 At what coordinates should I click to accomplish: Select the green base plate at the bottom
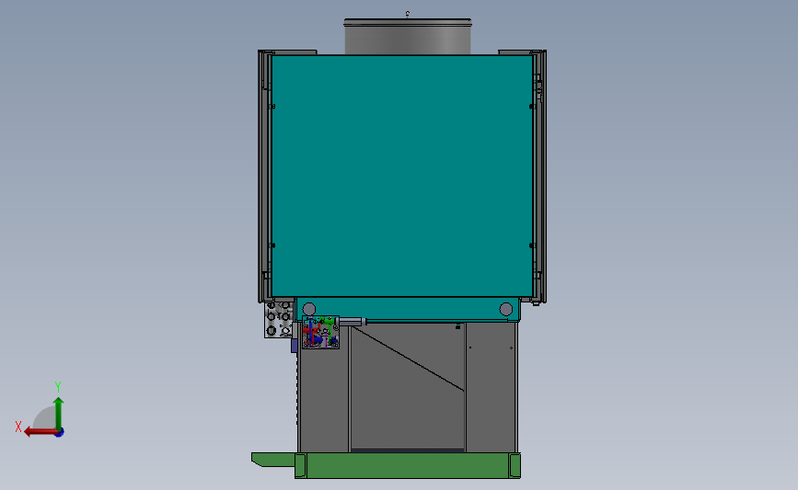pos(408,465)
